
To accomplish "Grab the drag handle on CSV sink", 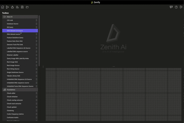I will click(36, 20).
